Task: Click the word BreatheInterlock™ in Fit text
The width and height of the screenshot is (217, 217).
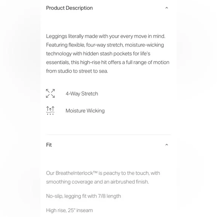Action: (77, 173)
